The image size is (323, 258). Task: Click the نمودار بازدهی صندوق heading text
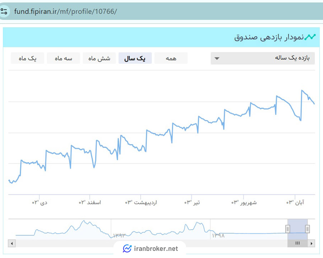(269, 37)
